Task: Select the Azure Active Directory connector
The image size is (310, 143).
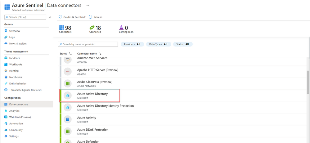Action: click(x=183, y=96)
